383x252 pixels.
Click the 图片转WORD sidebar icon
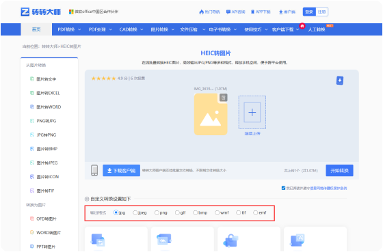32,107
